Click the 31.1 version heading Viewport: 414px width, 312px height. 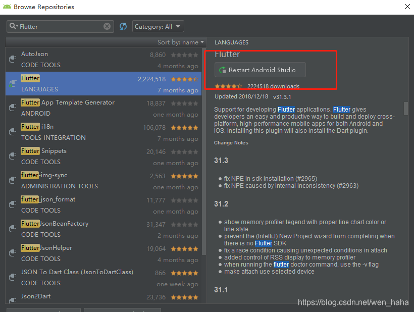click(221, 290)
